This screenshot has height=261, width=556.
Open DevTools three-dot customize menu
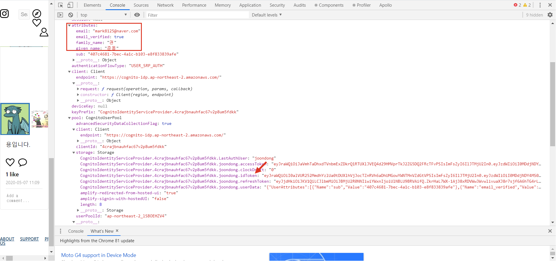(540, 5)
